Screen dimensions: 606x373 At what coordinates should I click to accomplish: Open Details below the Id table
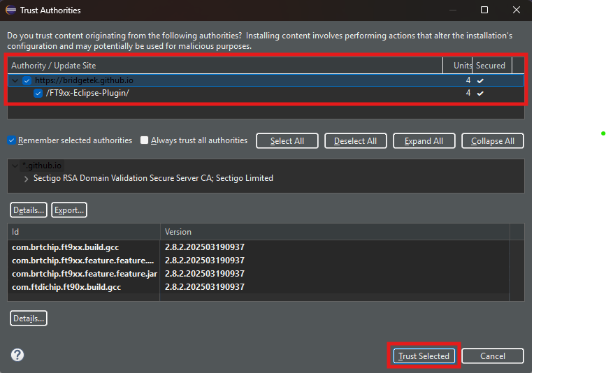pyautogui.click(x=29, y=319)
